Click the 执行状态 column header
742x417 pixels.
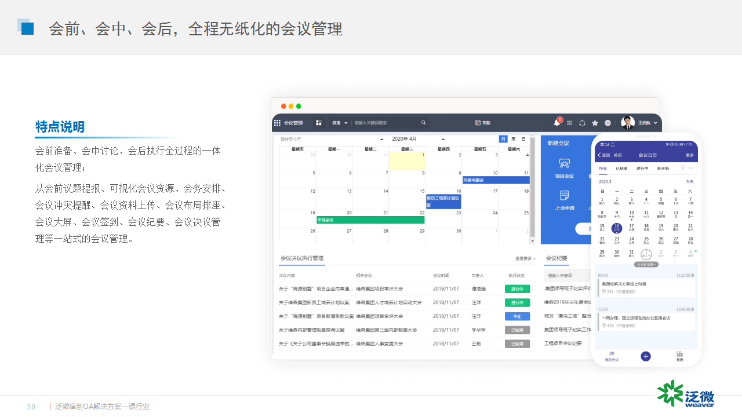[517, 276]
